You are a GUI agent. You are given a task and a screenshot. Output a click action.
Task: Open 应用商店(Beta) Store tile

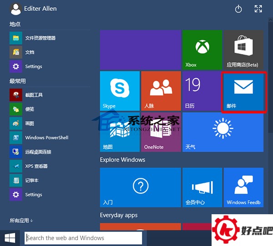[243, 50]
